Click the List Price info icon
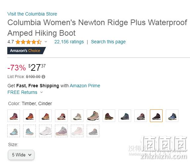 point(43,77)
